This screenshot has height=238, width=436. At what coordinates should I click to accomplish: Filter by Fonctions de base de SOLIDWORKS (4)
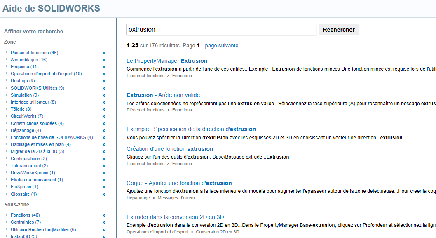[52, 137]
